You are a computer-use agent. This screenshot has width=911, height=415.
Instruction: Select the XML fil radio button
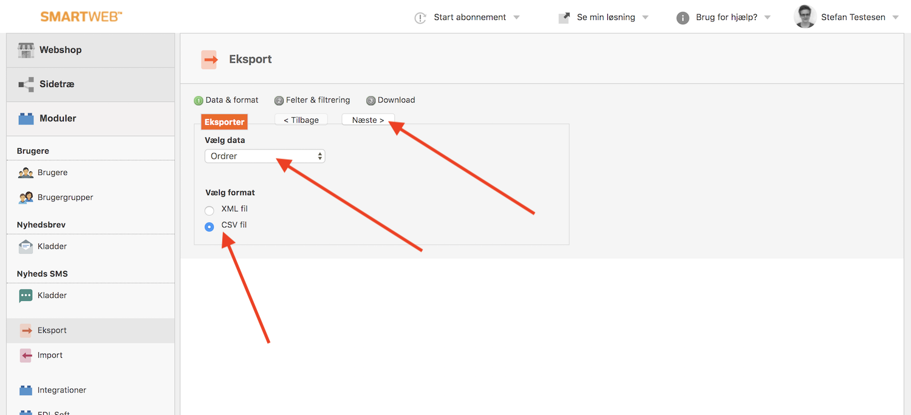coord(210,210)
